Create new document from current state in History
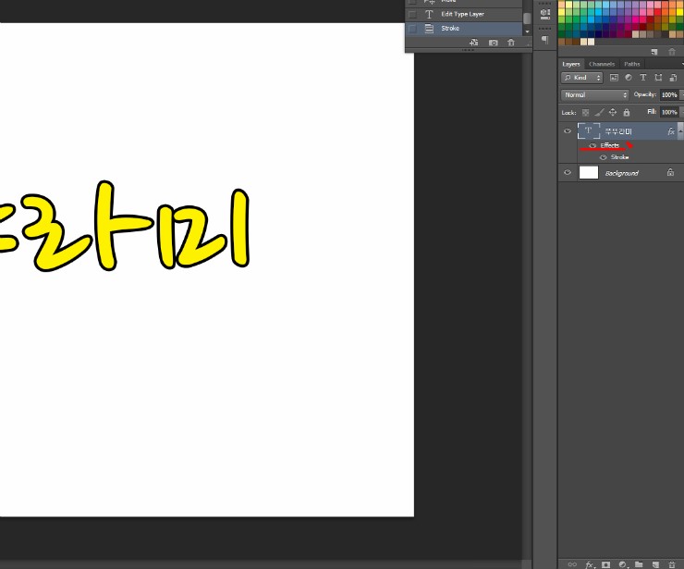The image size is (684, 569). (474, 43)
